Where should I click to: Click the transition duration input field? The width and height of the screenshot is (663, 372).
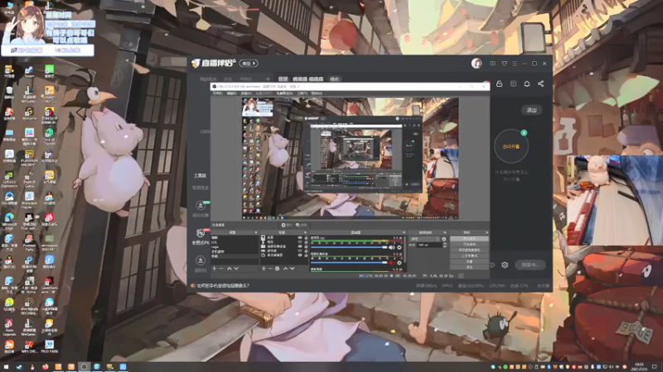click(x=429, y=245)
